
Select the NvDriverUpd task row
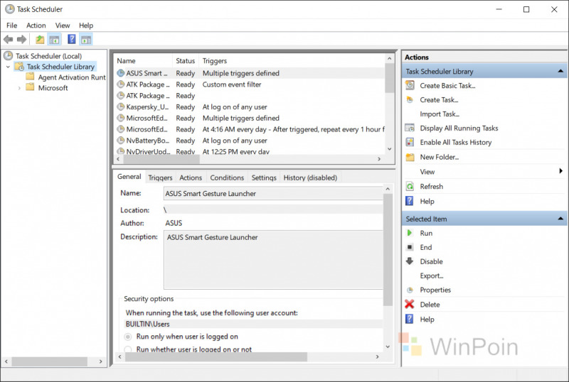click(x=250, y=151)
